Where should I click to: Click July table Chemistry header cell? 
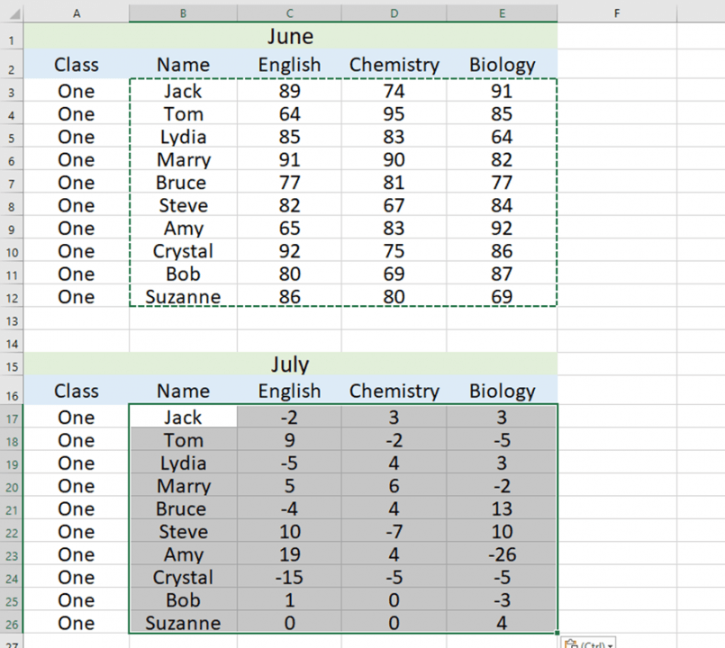click(x=394, y=391)
